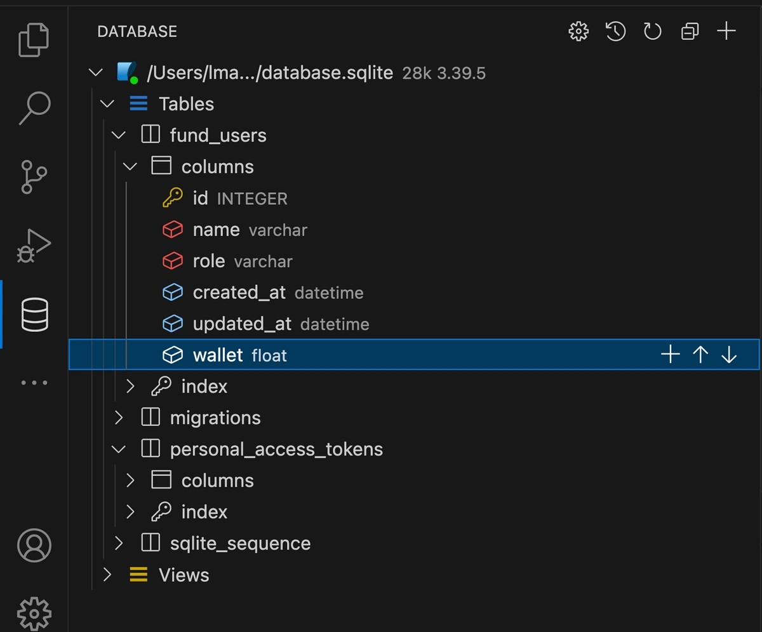Image resolution: width=762 pixels, height=632 pixels.
Task: Collapse all database tree items
Action: 690,31
